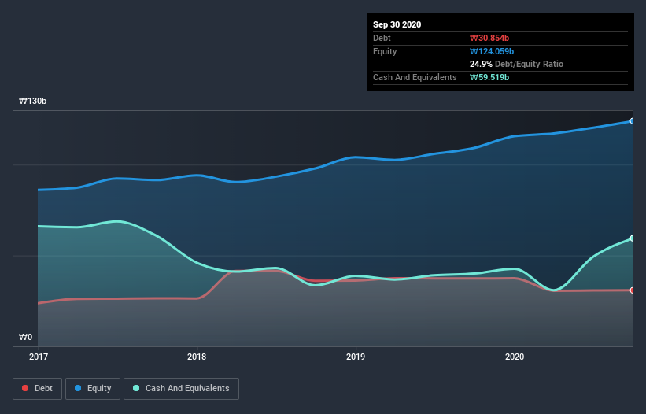Click the Equity label in tooltip
The image size is (646, 414).
(385, 51)
